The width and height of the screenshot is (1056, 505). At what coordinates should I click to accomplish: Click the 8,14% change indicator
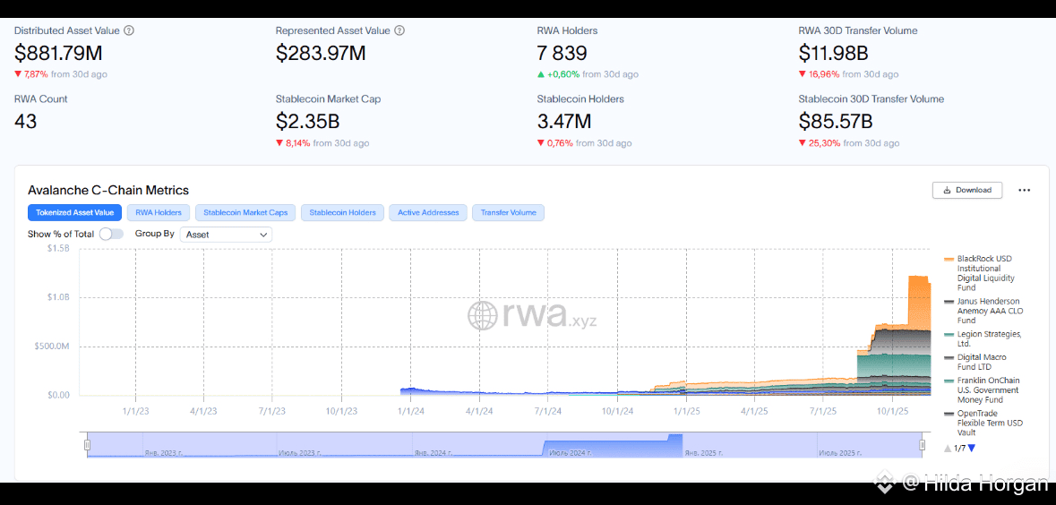(293, 142)
